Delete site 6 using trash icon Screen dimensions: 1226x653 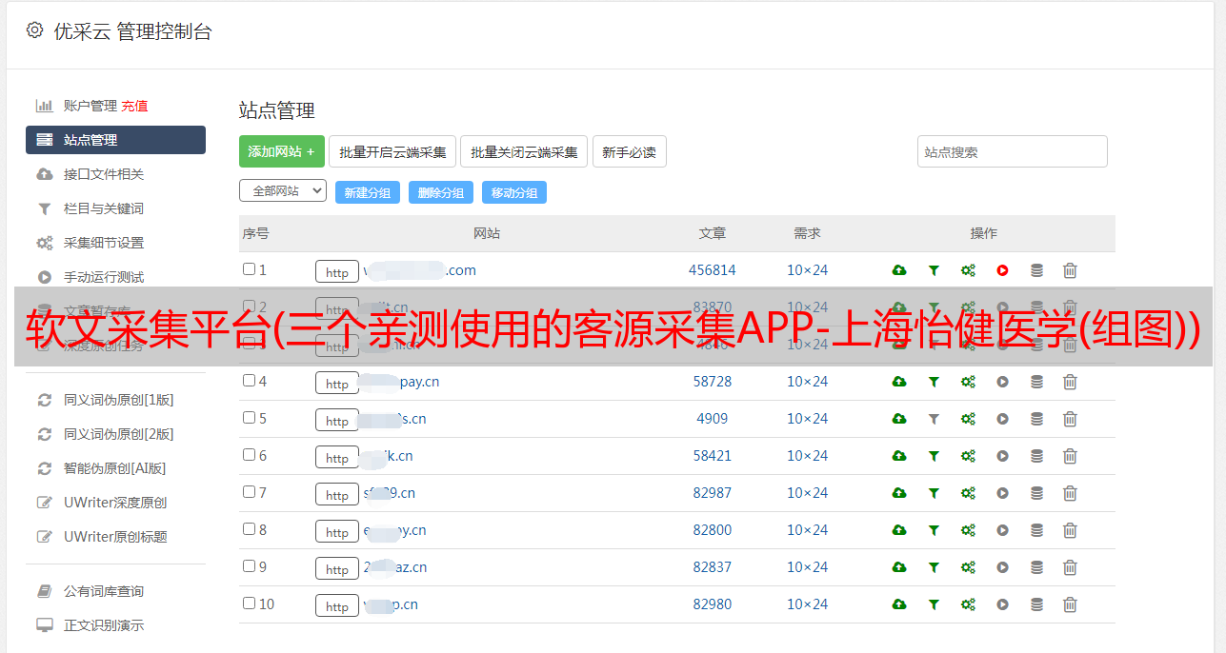click(x=1070, y=456)
